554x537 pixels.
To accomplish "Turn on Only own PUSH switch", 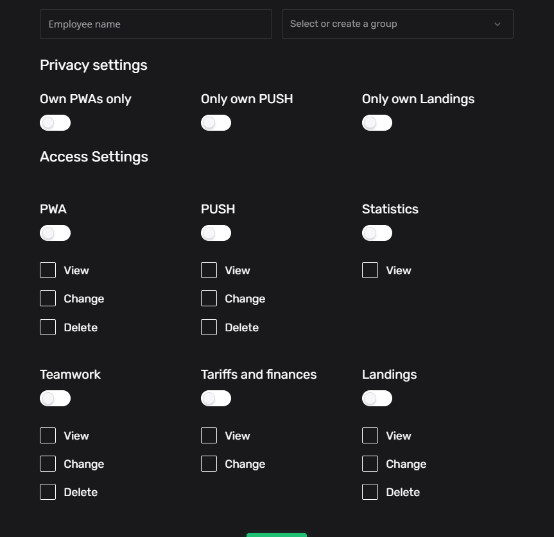I will [x=216, y=123].
